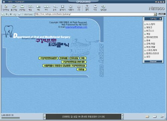Viewport: 167px width, 121px height.
Task: Click the 진료상담 button
Action: (x=74, y=58)
